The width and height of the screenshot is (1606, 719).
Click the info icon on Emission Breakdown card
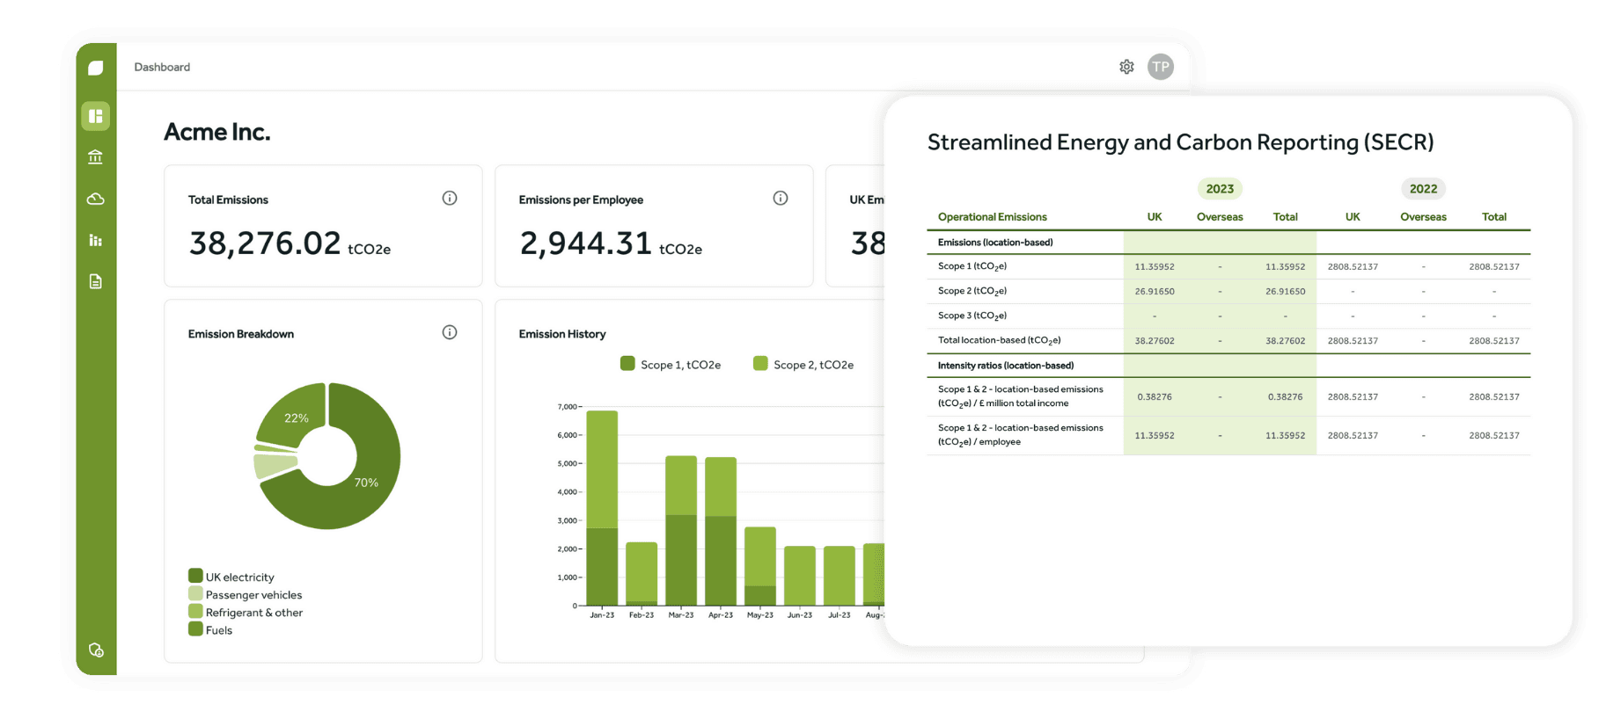[x=450, y=332]
